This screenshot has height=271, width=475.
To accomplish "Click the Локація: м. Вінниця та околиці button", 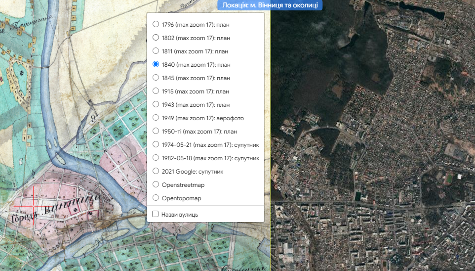I will 270,5.
